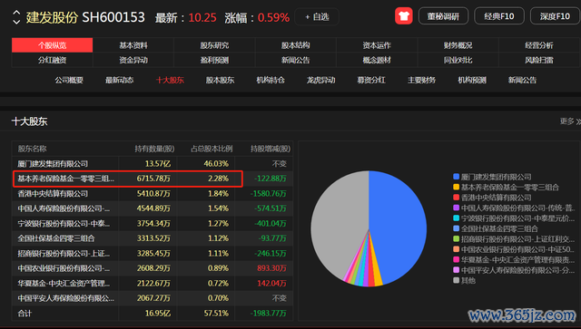Viewport: 581px width, 329px height.
Task: Jump to 机构持仓 sub-navigation item
Action: pos(271,80)
